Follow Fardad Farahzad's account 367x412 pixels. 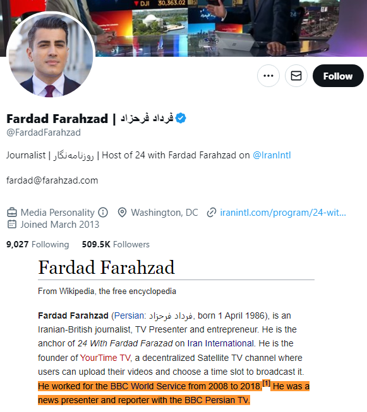(338, 76)
